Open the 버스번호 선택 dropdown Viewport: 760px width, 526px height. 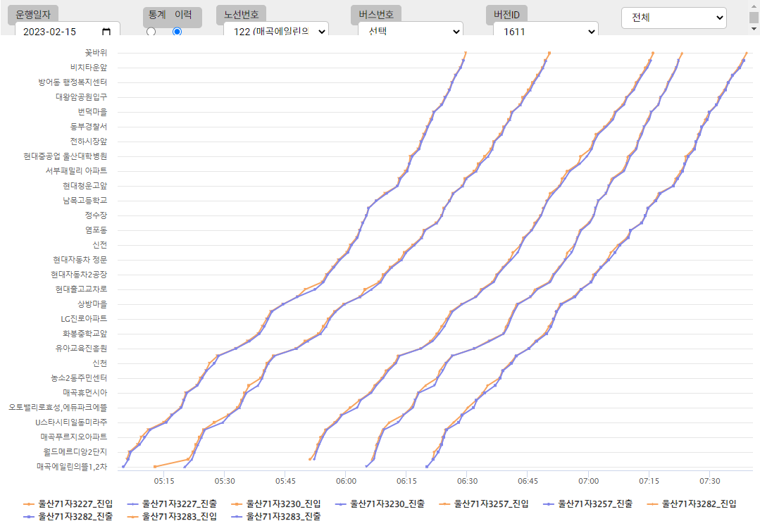pyautogui.click(x=410, y=32)
